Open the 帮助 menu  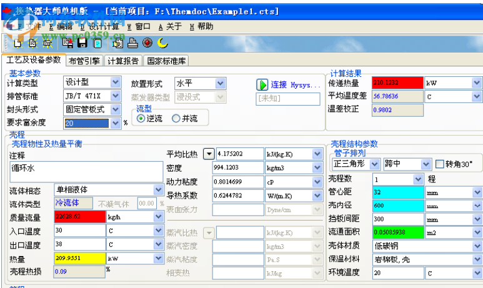[x=201, y=27]
